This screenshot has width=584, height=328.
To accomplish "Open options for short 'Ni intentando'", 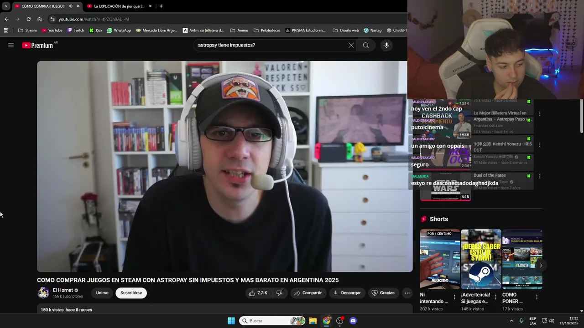I will click(x=454, y=297).
